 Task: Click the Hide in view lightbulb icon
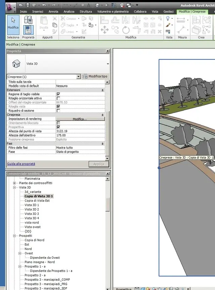coord(168,18)
